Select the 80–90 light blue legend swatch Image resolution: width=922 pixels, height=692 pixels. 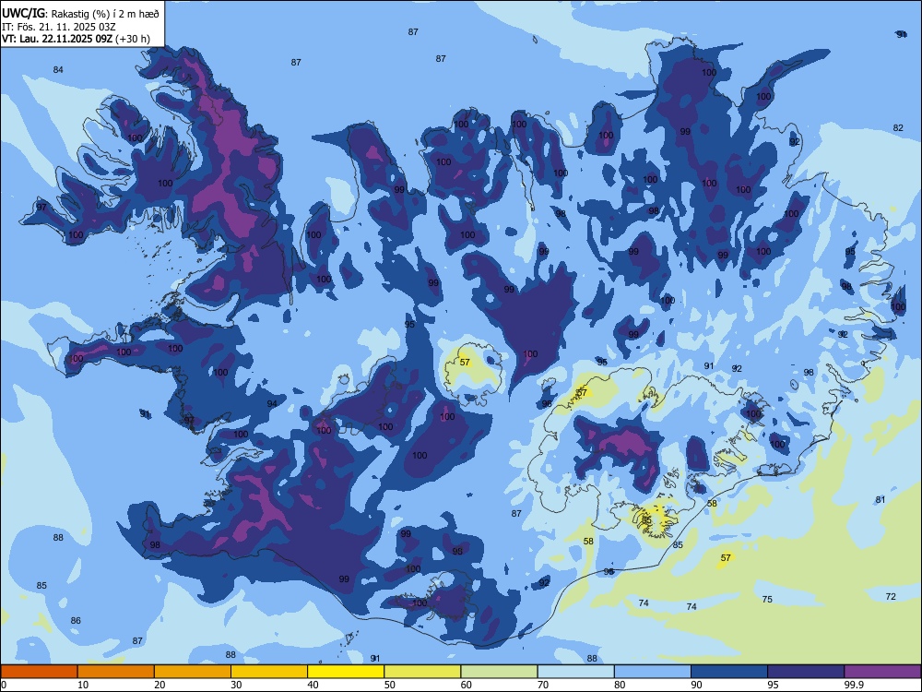653,672
